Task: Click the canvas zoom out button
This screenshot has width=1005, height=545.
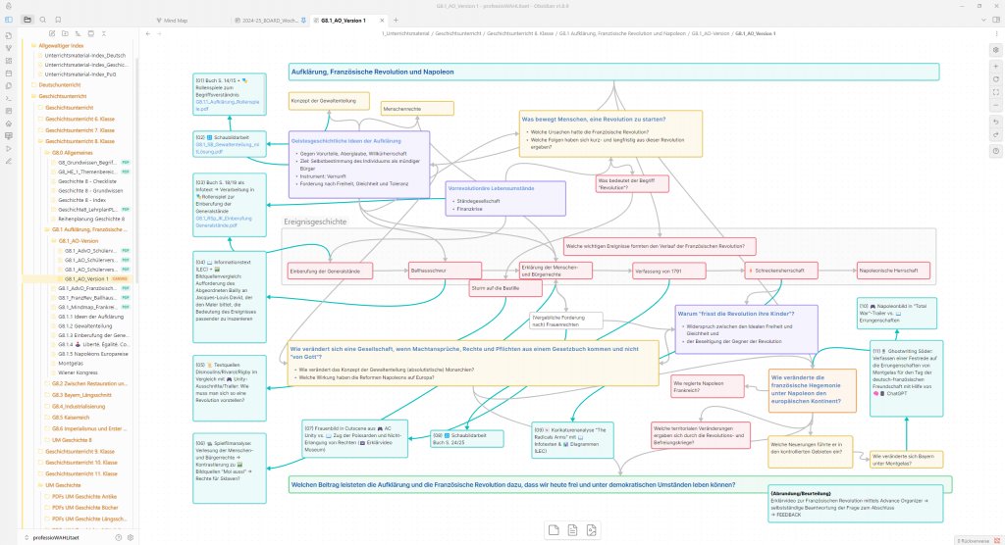Action: (996, 106)
